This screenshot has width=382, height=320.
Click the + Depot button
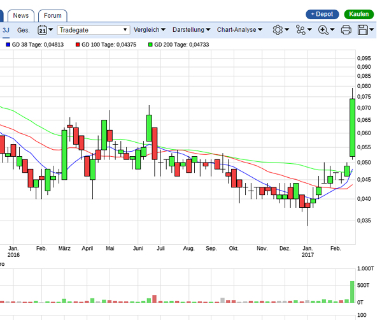[322, 14]
